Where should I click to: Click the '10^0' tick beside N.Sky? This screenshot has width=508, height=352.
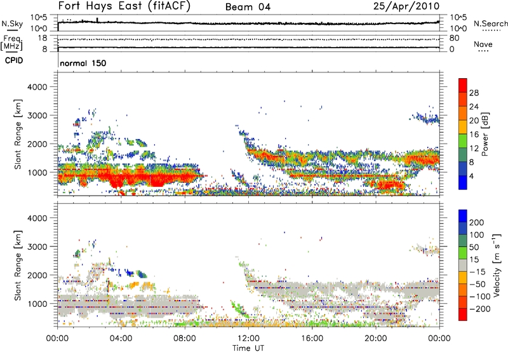[x=39, y=29]
